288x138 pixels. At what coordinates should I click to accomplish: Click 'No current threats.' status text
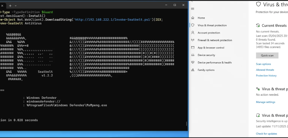pyautogui.click(x=268, y=31)
